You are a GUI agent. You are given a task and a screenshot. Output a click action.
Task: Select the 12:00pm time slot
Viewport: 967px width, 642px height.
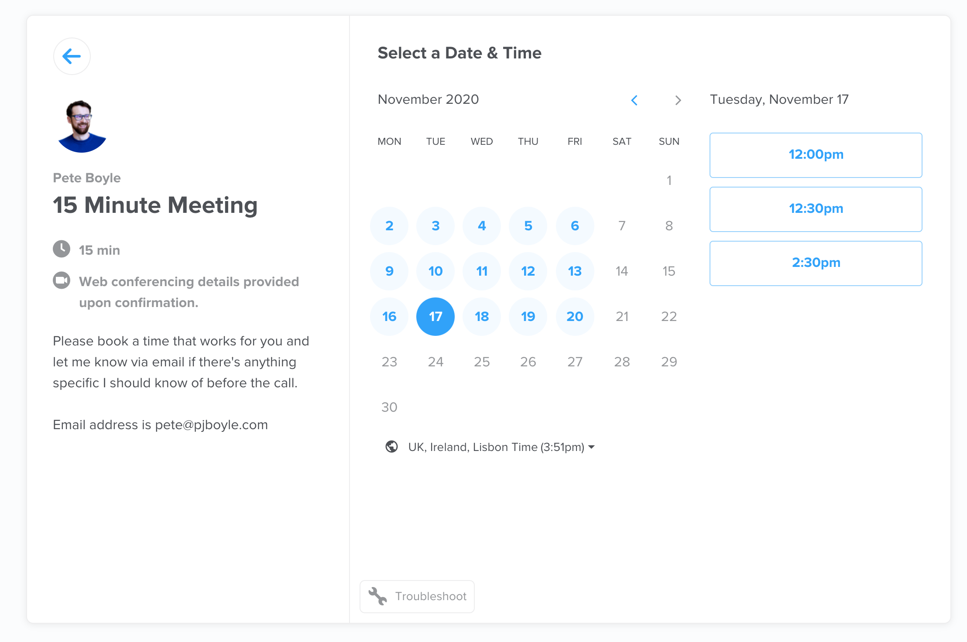(x=816, y=155)
